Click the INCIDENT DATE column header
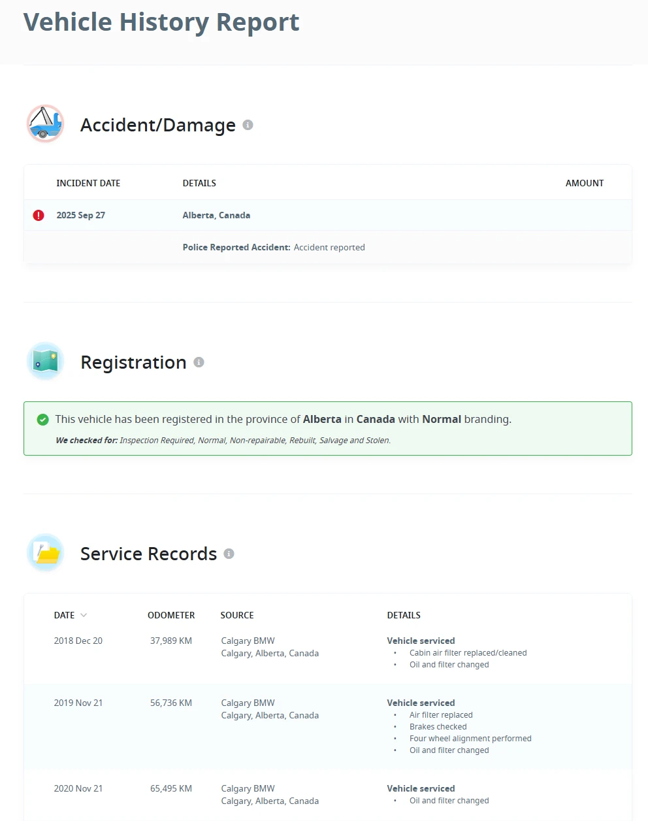 [x=88, y=183]
